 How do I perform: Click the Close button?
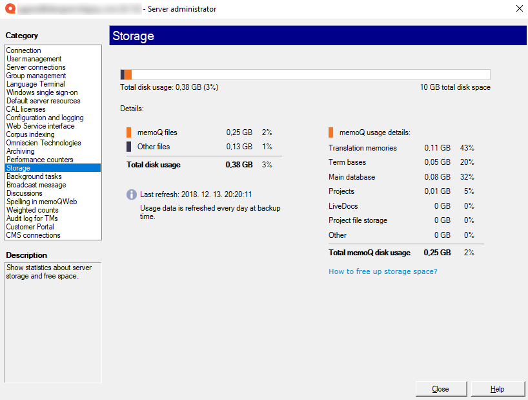pyautogui.click(x=441, y=388)
